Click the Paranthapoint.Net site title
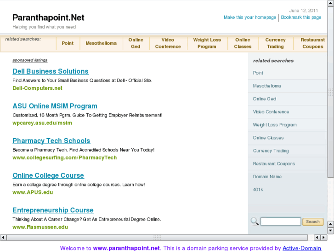 tap(48, 18)
